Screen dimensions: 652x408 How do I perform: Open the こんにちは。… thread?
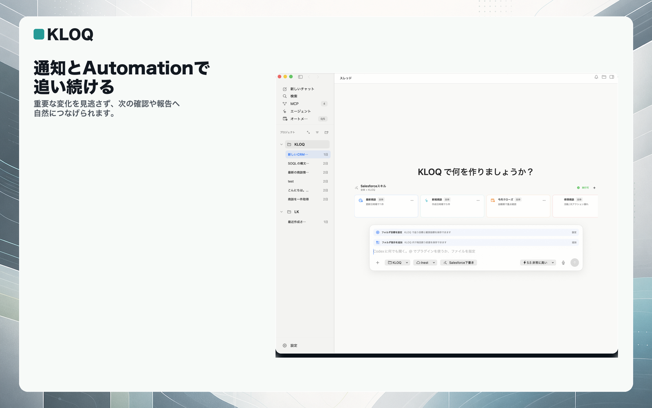coord(308,191)
